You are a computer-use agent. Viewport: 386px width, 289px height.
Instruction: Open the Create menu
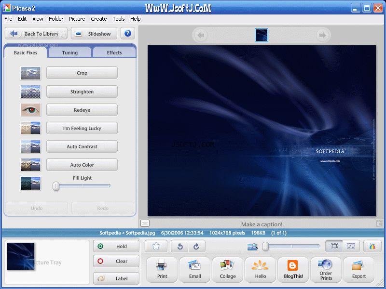pyautogui.click(x=99, y=19)
